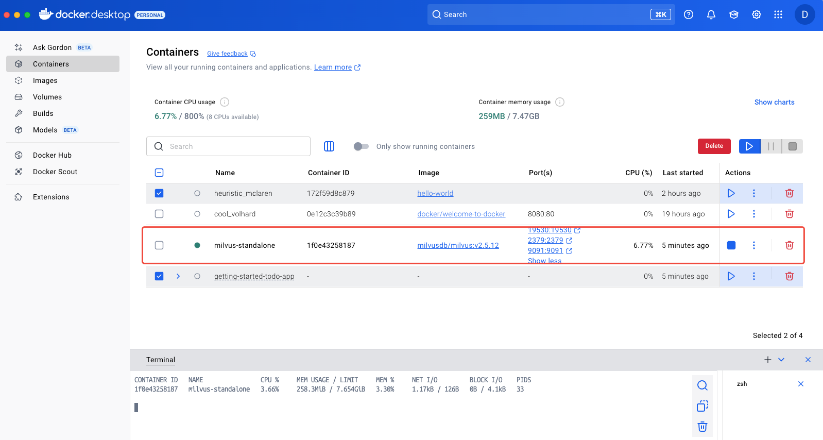Open the apps grid icon
This screenshot has height=440, width=823.
point(778,14)
